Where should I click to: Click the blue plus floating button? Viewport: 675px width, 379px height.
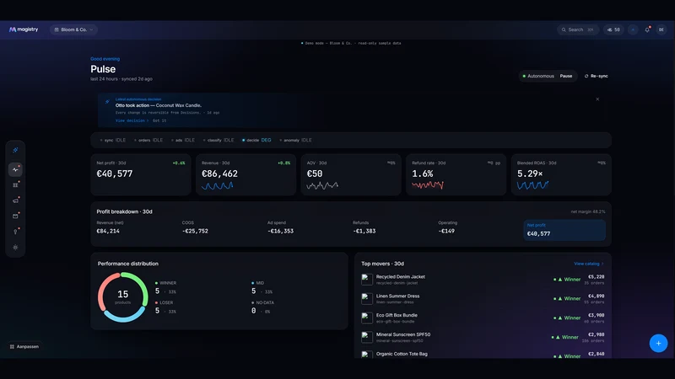658,344
